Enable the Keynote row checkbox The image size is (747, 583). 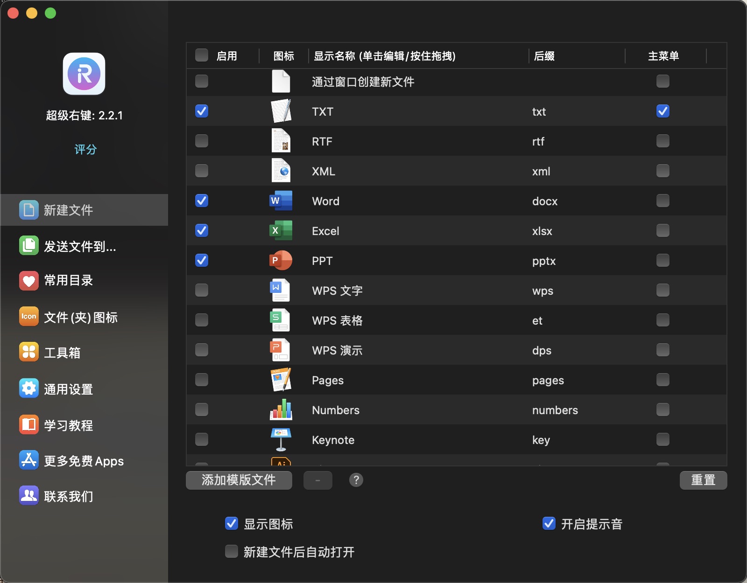(x=202, y=439)
